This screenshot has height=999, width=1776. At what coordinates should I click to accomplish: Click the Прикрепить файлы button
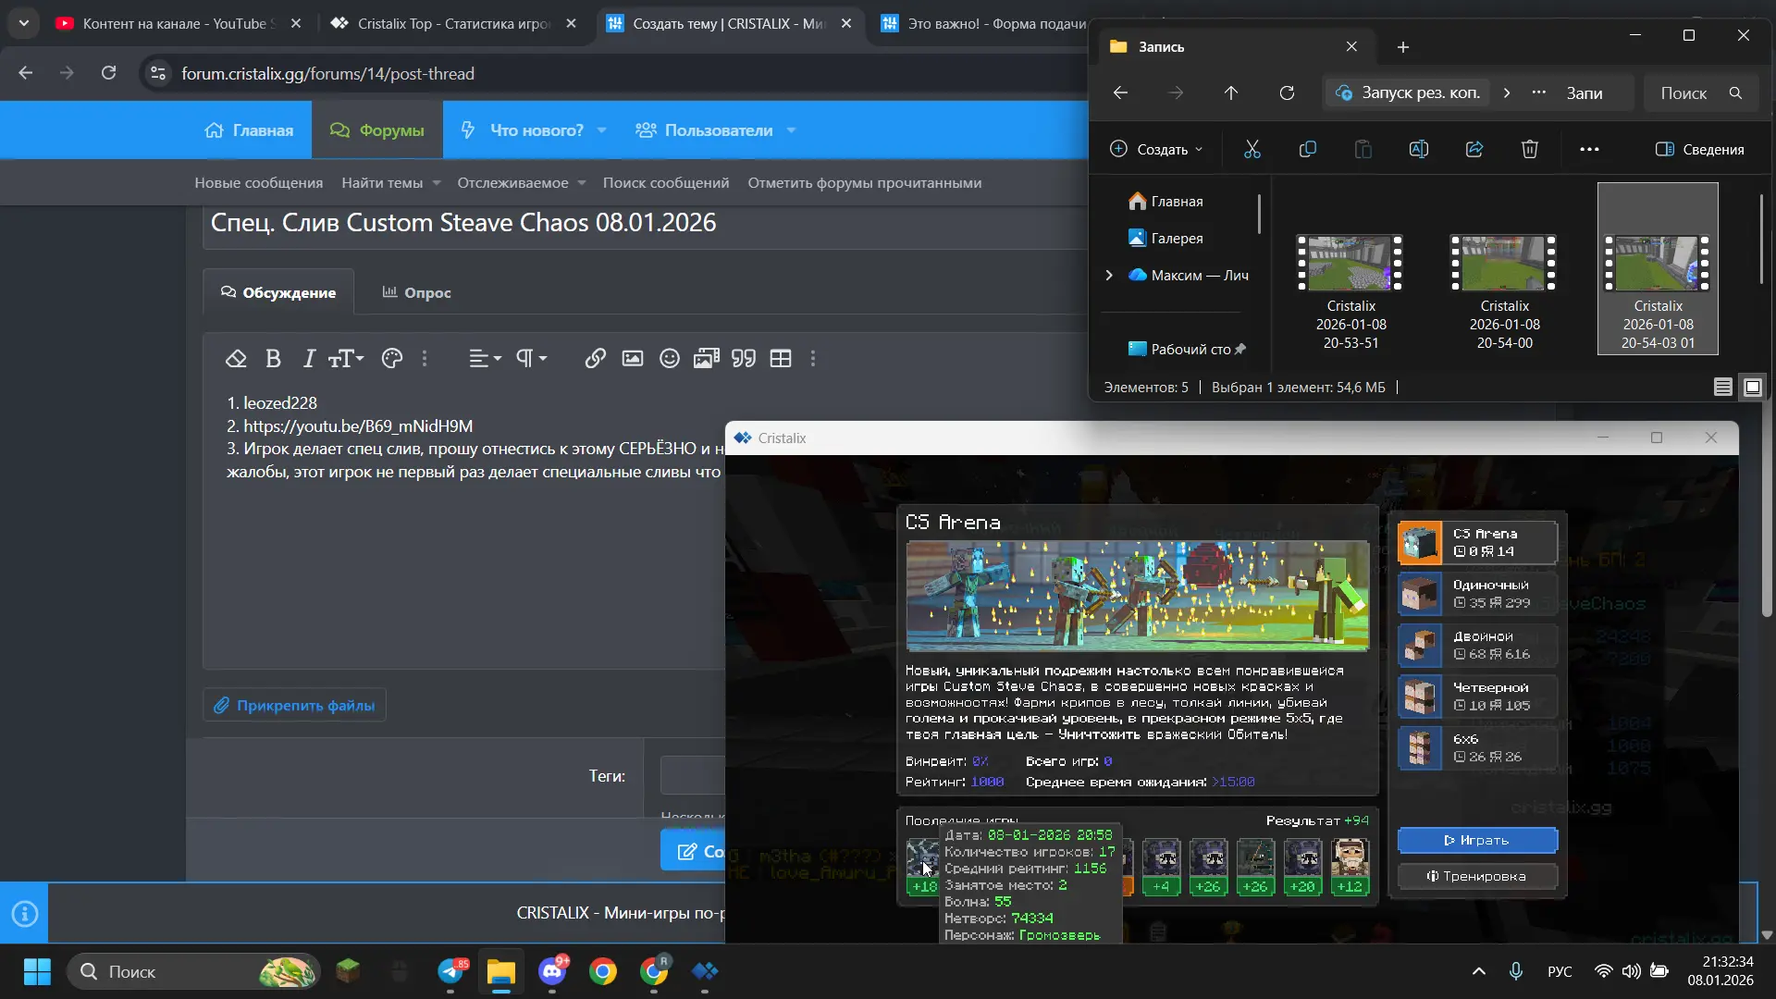295,706
